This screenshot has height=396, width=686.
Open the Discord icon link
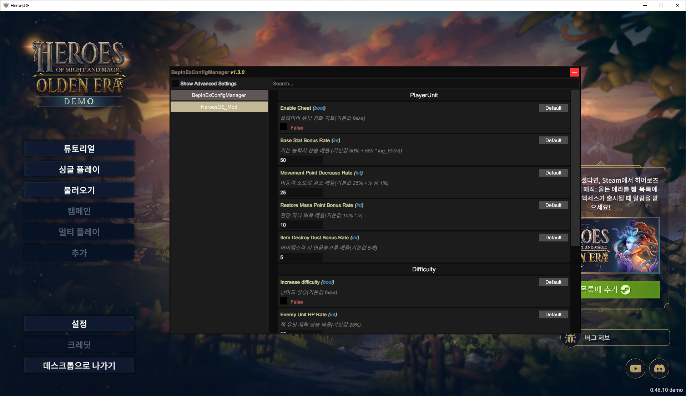pos(659,369)
